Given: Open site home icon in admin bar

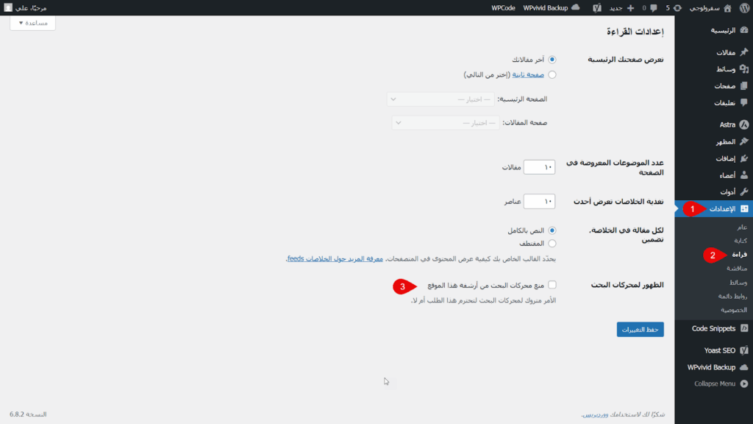Looking at the screenshot, I should [727, 7].
